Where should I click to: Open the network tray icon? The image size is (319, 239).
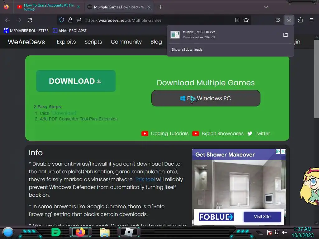coord(277,232)
